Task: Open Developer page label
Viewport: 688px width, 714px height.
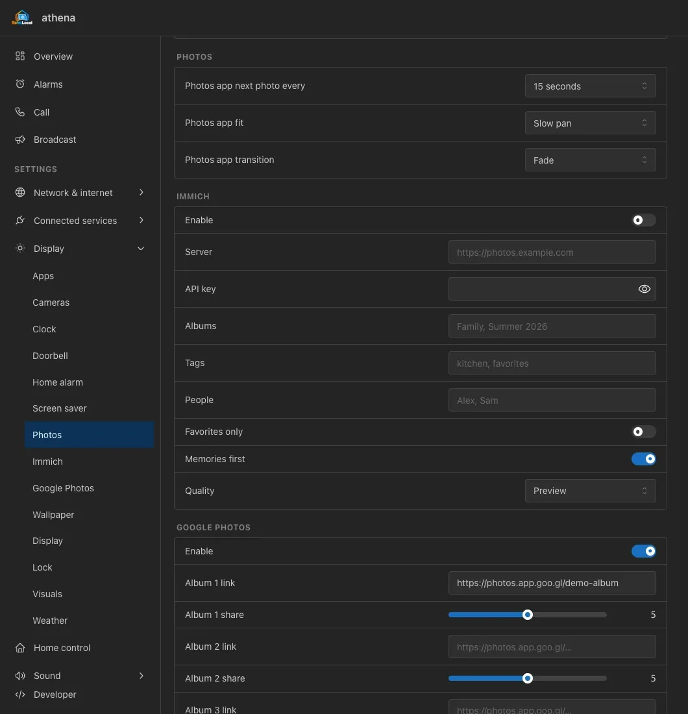Action: (x=55, y=695)
